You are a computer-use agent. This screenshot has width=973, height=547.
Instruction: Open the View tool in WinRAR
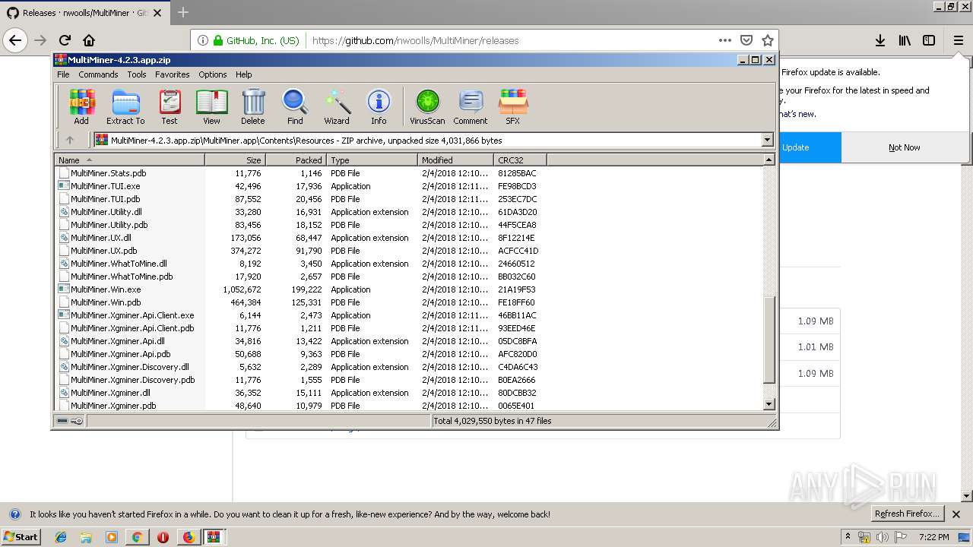pyautogui.click(x=211, y=106)
